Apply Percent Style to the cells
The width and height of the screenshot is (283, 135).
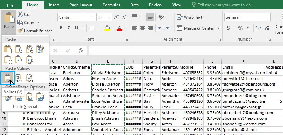[240, 28]
